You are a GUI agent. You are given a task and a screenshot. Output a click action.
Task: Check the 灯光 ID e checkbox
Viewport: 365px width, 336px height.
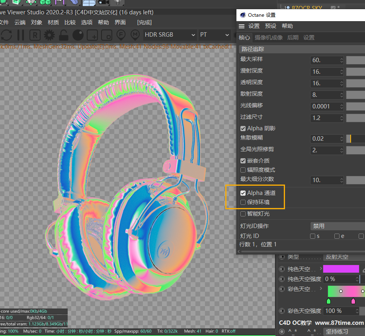pyautogui.click(x=337, y=236)
